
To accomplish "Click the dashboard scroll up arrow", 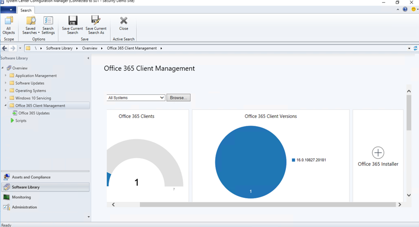I will coord(409,91).
